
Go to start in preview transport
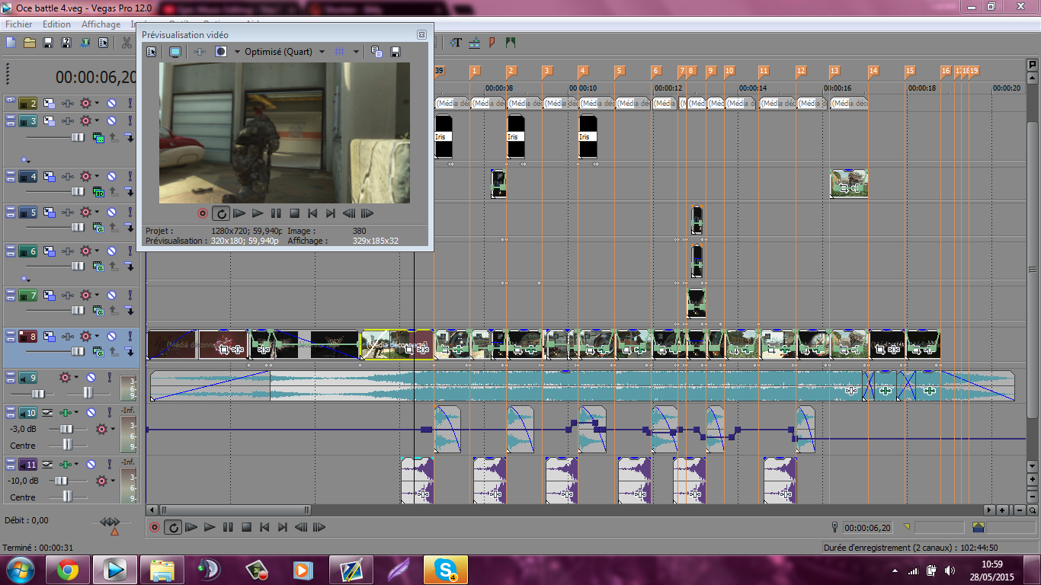[x=312, y=214]
